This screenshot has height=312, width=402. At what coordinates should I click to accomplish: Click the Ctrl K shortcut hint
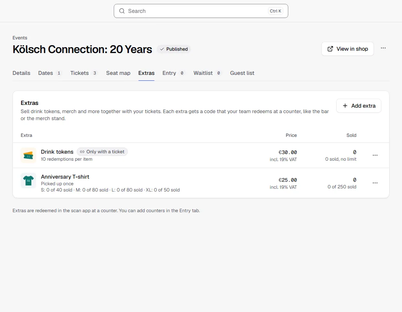click(x=275, y=11)
